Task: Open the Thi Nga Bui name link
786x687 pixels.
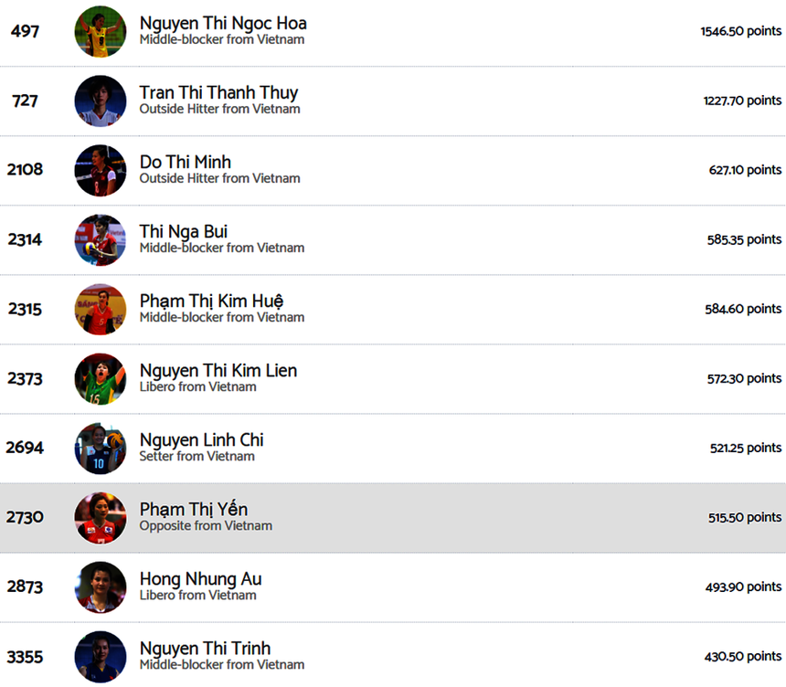Action: [x=184, y=231]
